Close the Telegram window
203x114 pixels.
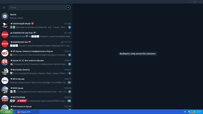click(x=200, y=2)
